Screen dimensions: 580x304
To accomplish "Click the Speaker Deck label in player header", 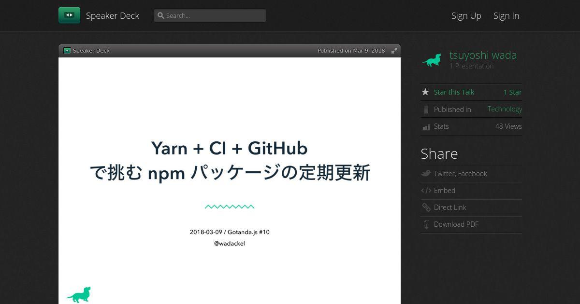I will point(91,51).
